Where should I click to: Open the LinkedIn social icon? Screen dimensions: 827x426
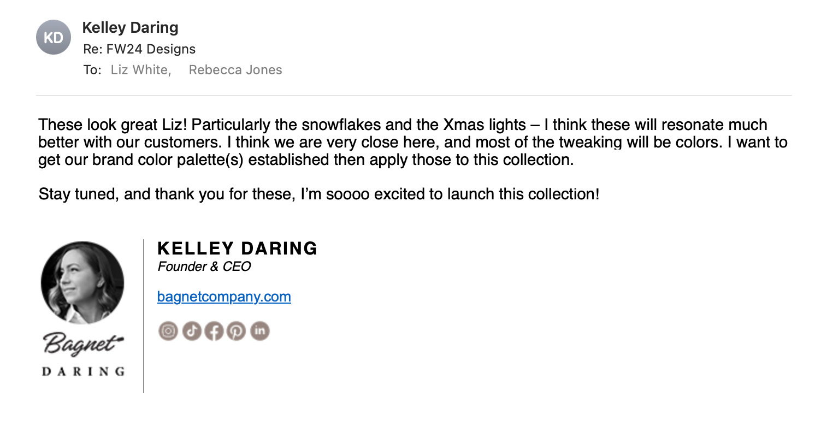click(260, 330)
